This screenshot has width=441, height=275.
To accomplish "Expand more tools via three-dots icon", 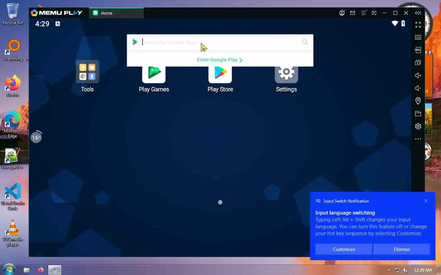I will (418, 139).
